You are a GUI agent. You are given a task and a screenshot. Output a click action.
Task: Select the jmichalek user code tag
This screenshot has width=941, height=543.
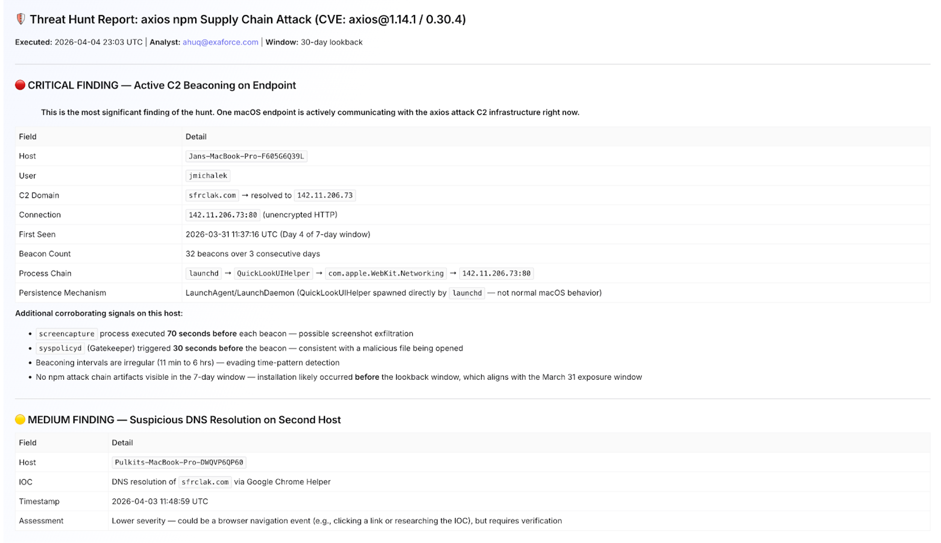point(208,175)
